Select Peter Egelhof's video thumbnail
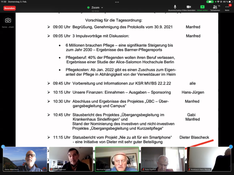234x175 pixels. 163,159
